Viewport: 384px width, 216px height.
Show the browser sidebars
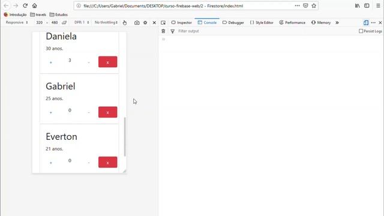tap(367, 5)
